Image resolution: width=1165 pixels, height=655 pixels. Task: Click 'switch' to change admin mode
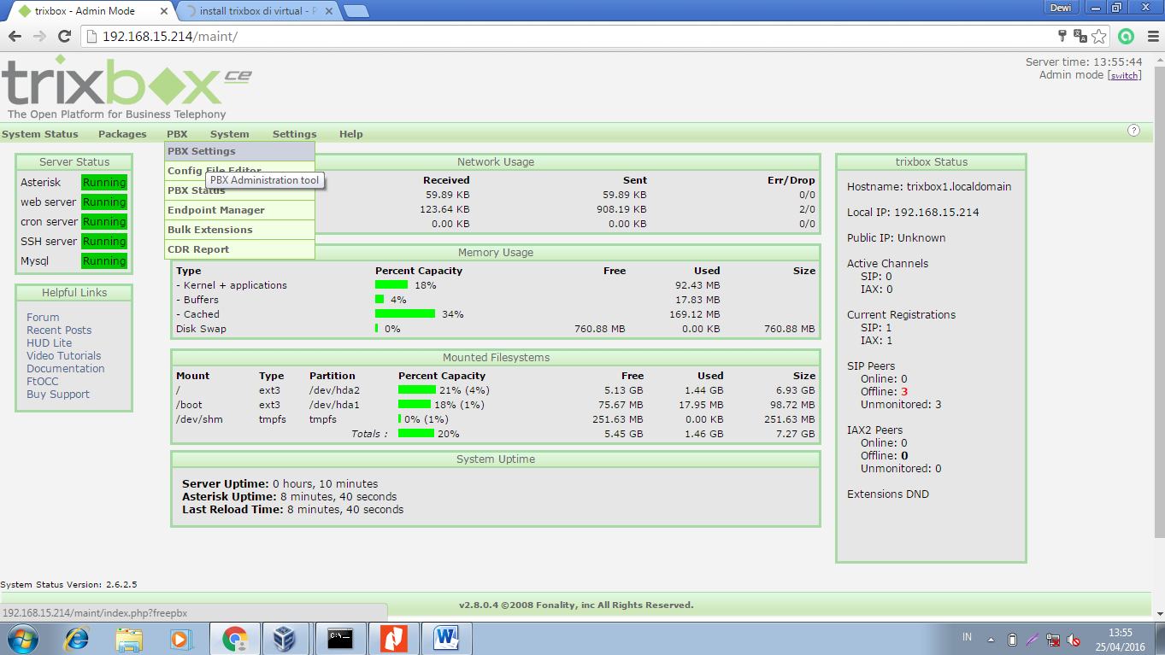tap(1125, 74)
